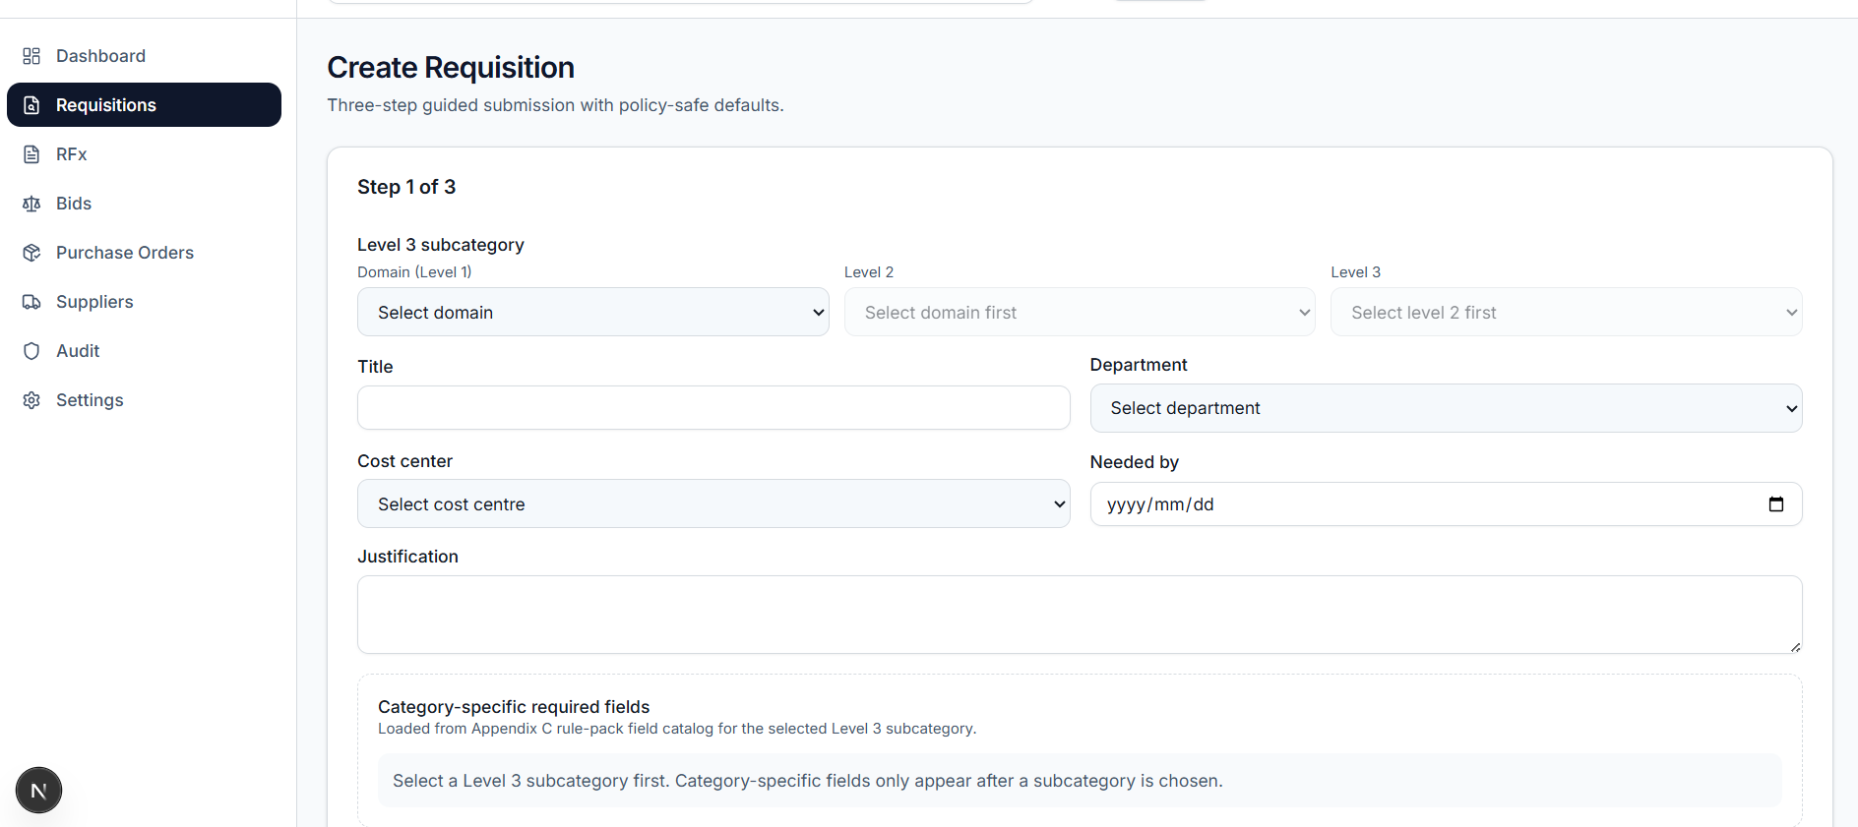Click the Dashboard grid icon
Screen dimensions: 1858x827
(x=31, y=56)
